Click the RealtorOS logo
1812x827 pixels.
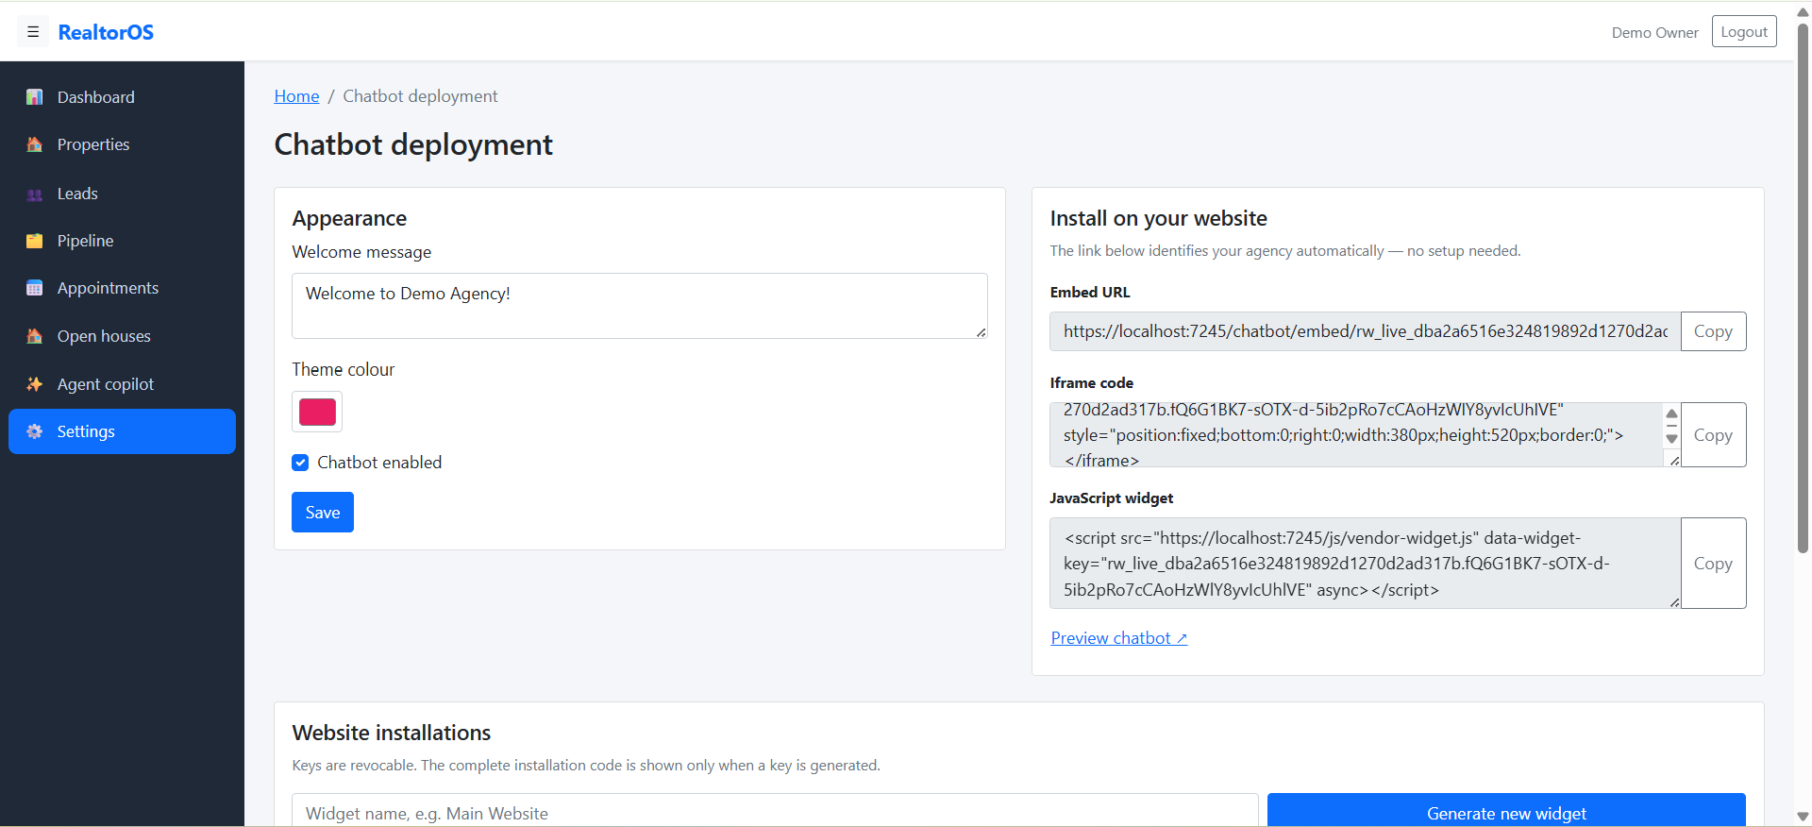tap(106, 32)
